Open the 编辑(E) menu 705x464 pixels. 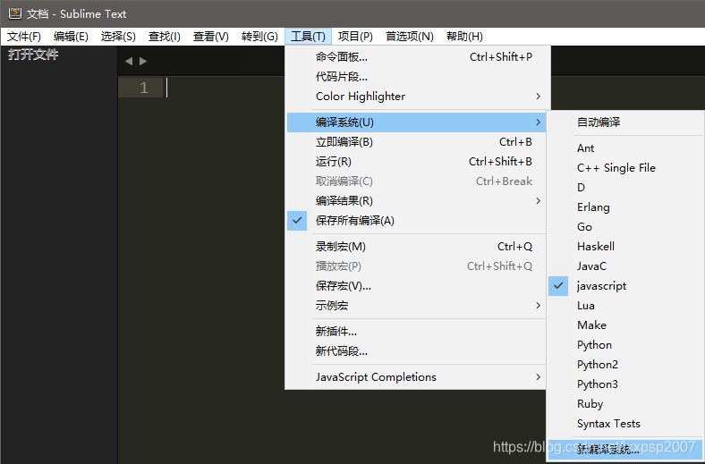71,37
